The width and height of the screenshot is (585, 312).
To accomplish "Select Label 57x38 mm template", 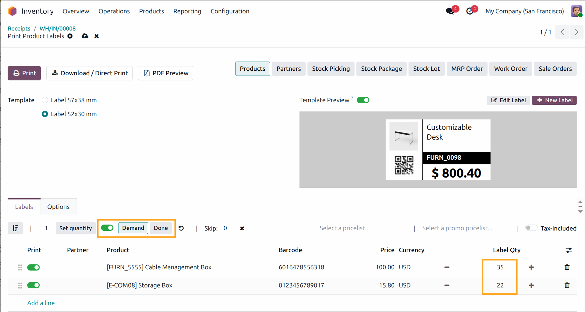I will coord(45,100).
